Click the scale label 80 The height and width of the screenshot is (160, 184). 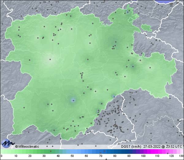[115, 156]
